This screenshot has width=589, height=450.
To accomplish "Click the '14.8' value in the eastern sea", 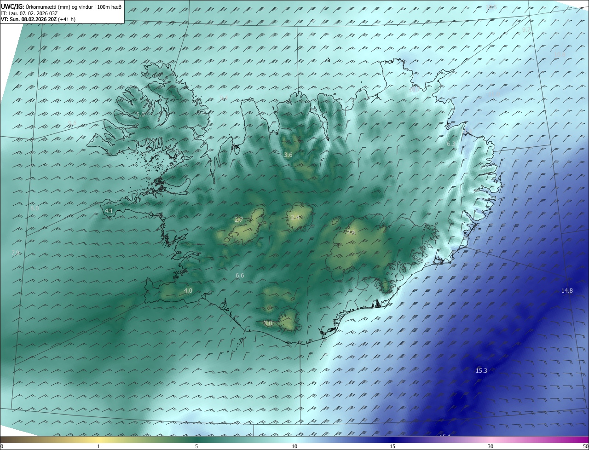I will (567, 290).
